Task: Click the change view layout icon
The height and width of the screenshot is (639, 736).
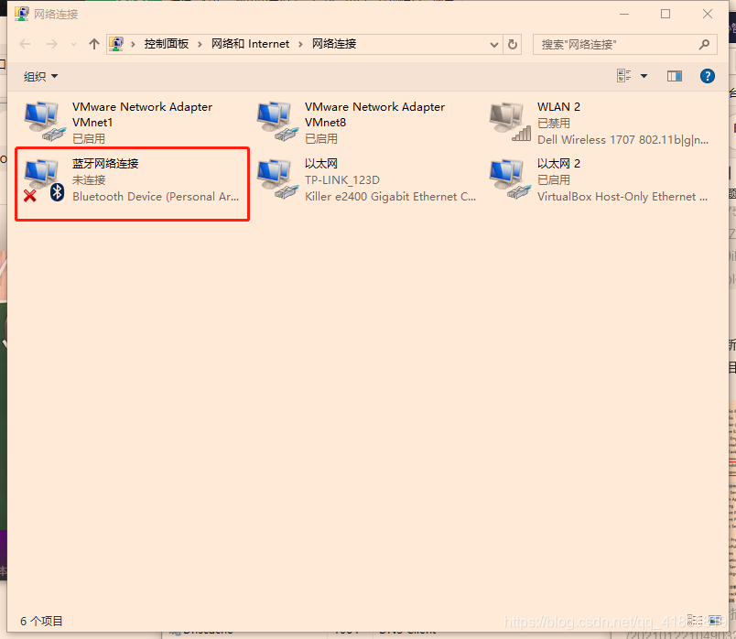Action: [x=623, y=76]
